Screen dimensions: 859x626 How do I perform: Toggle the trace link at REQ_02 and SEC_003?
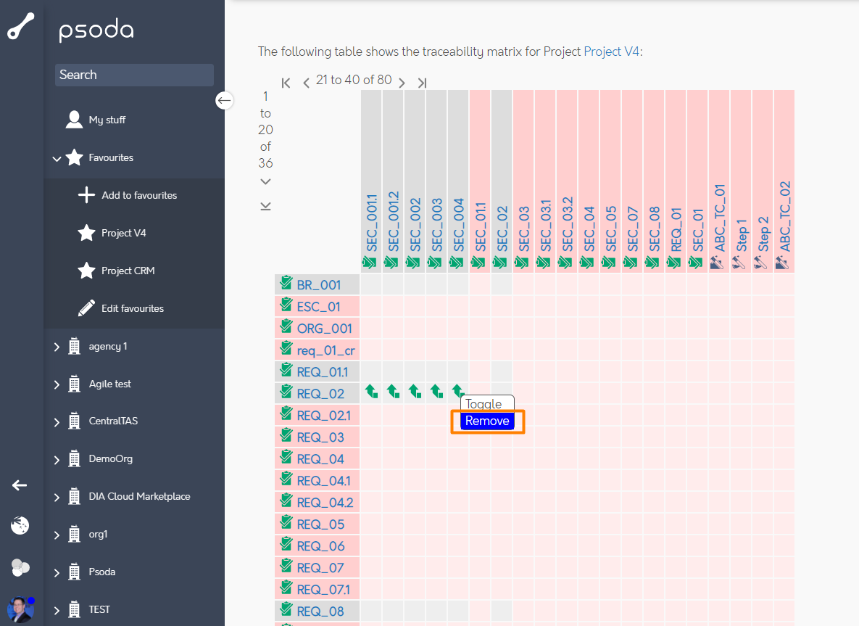click(436, 392)
